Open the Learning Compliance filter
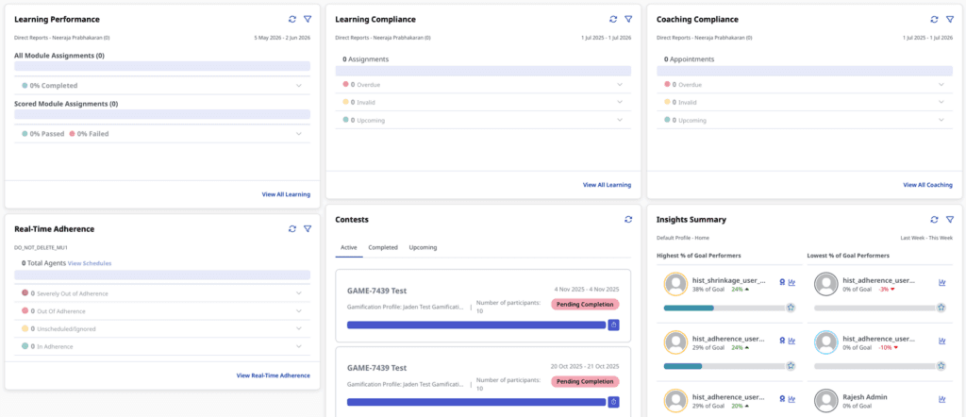This screenshot has width=966, height=417. click(628, 19)
